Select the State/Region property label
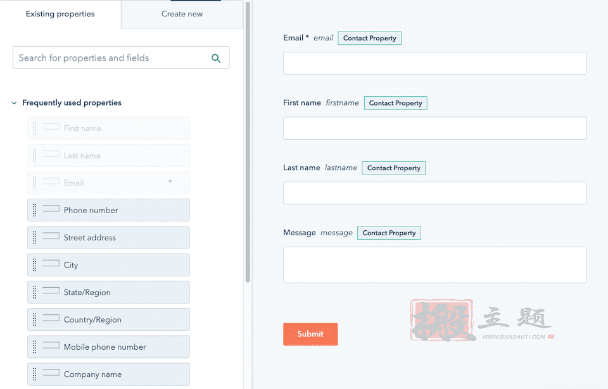This screenshot has width=608, height=389. (x=87, y=292)
